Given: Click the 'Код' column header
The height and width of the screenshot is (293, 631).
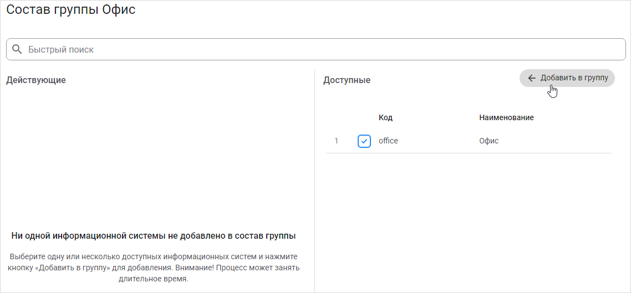Looking at the screenshot, I should click(x=385, y=118).
